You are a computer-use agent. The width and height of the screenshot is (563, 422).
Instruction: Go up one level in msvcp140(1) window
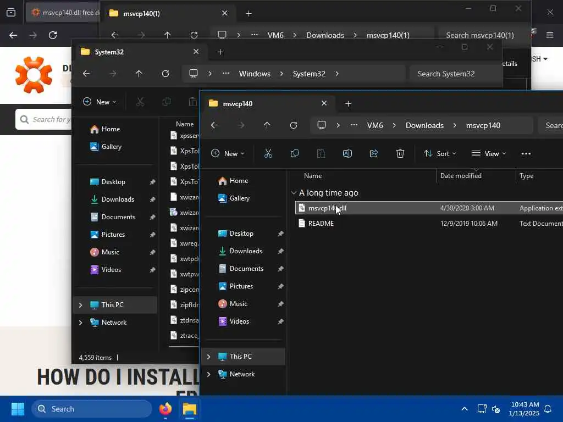tap(167, 35)
